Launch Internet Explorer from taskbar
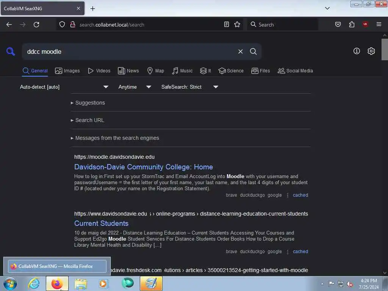This screenshot has width=388, height=291. [34, 283]
